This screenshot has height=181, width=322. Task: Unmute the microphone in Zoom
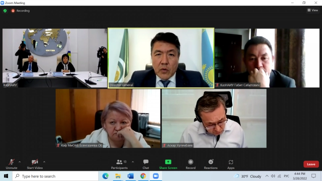click(12, 164)
